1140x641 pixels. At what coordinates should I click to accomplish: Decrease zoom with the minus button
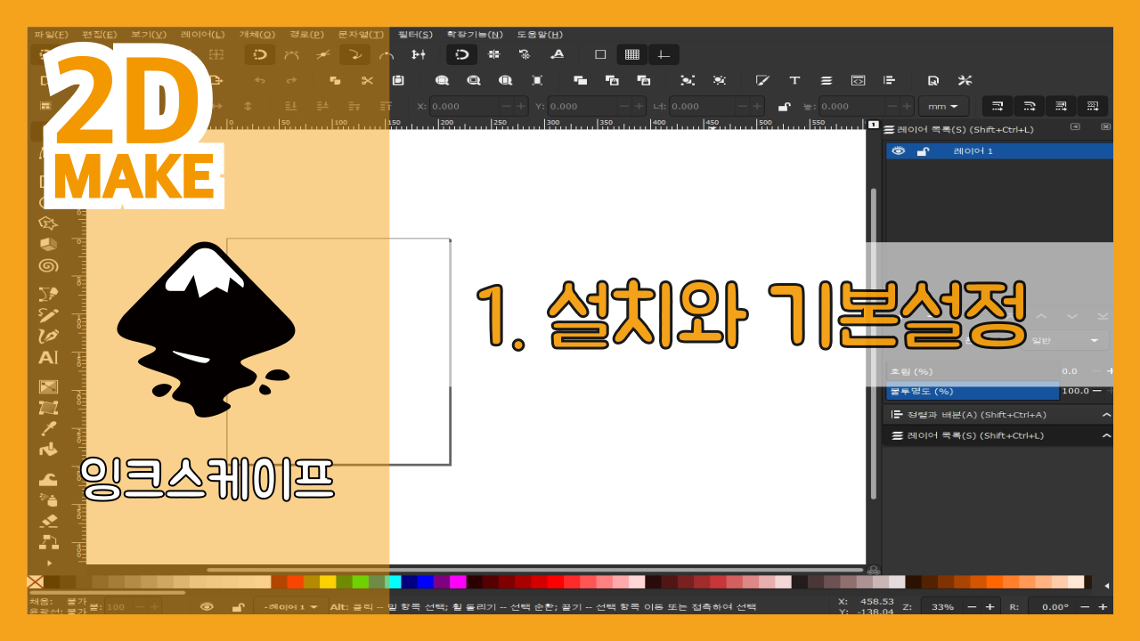(971, 607)
